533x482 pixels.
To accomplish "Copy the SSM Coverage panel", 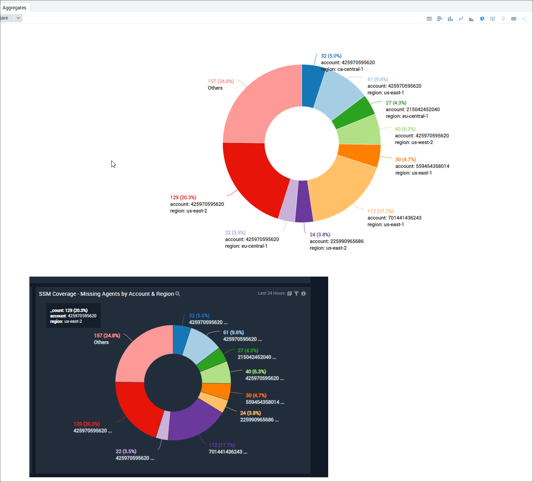I will coord(289,293).
